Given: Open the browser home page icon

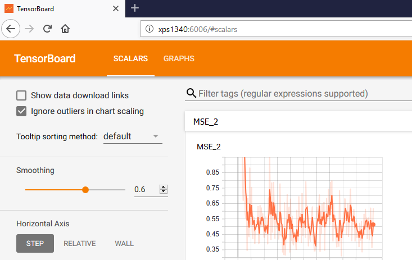Looking at the screenshot, I should pos(65,29).
